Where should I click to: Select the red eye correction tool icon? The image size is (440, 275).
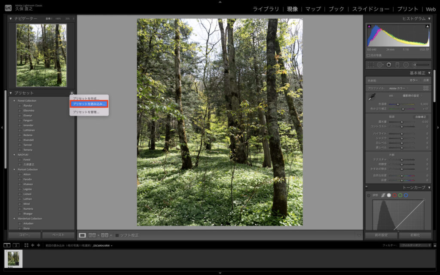388,65
